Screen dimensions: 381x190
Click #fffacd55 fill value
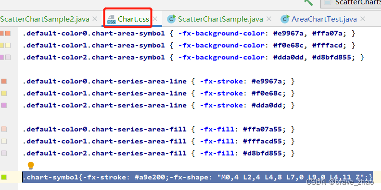tap(263, 142)
